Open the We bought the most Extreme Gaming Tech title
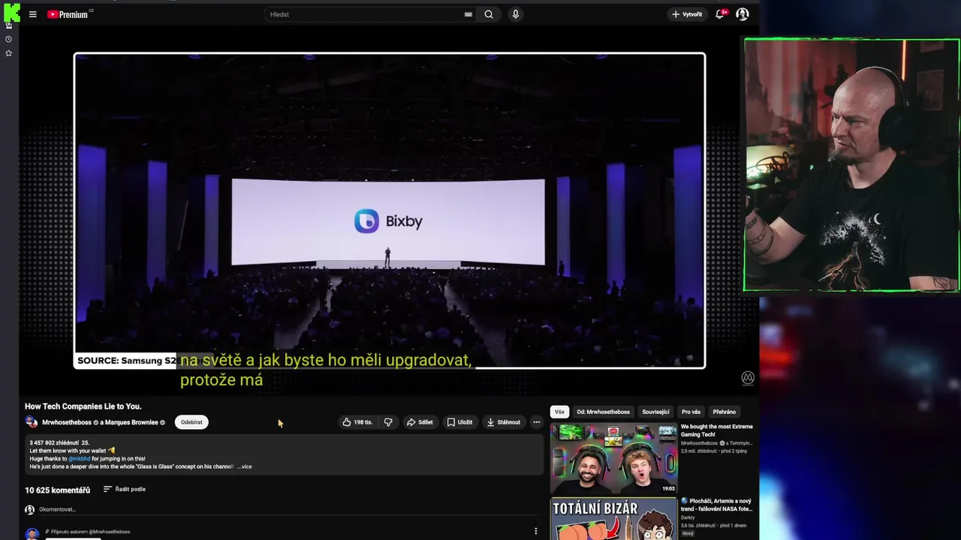Screen dimensions: 961x540 pos(716,430)
